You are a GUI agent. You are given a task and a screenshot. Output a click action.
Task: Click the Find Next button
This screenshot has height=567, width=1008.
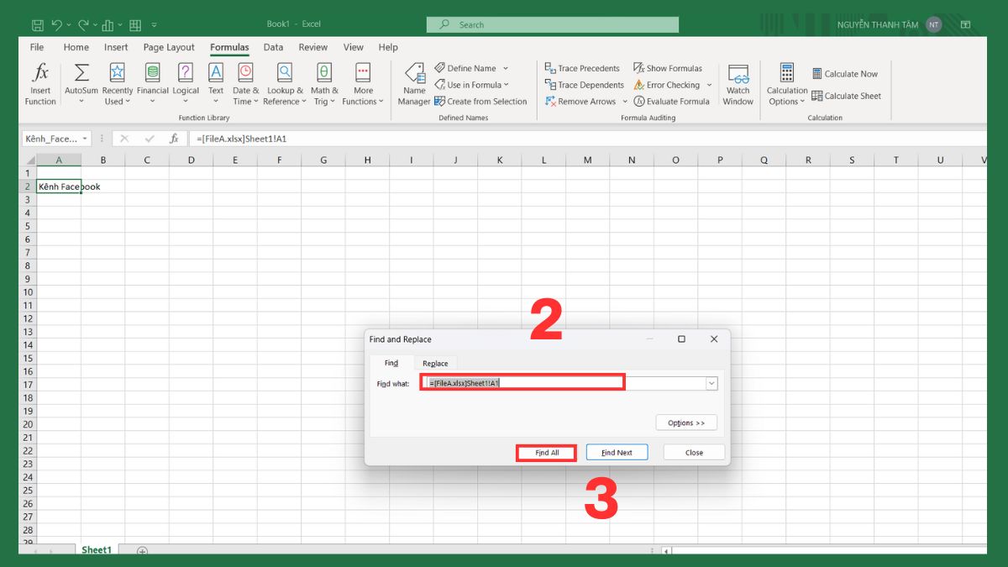tap(617, 452)
